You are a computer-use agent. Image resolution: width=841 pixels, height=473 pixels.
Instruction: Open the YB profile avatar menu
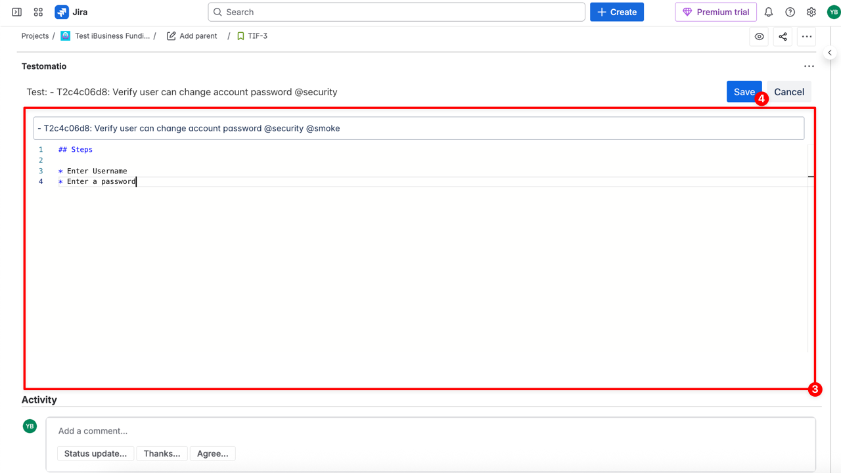[833, 12]
